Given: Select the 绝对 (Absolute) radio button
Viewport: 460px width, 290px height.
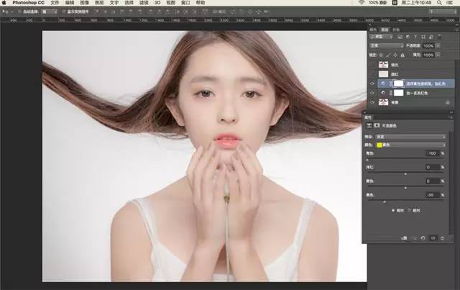Looking at the screenshot, I should pos(408,212).
